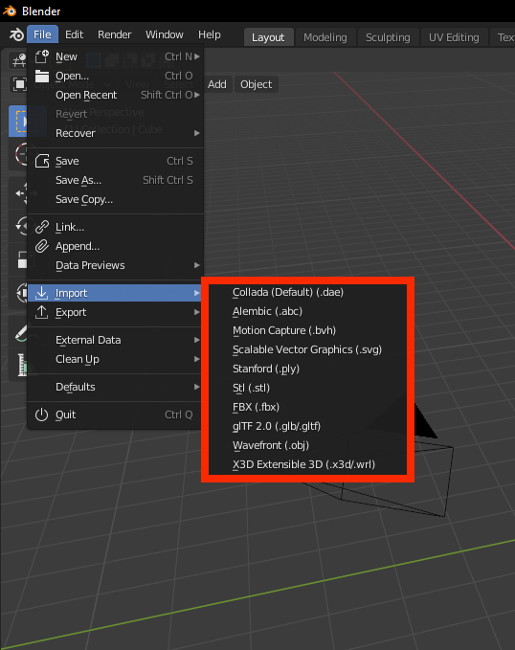Import Stl (.stl) file

click(307, 388)
